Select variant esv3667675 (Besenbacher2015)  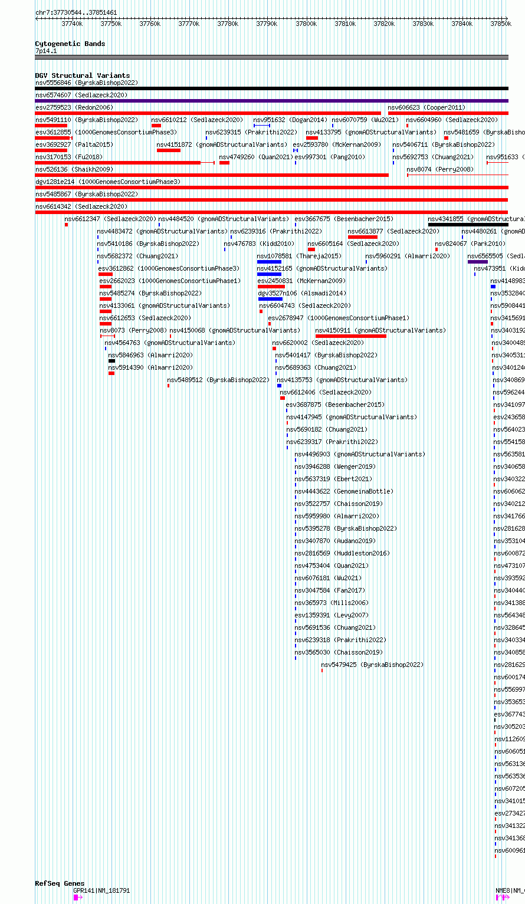pos(344,219)
